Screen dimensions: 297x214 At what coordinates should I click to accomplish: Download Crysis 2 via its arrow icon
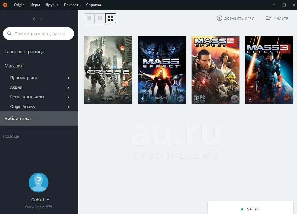[89, 99]
